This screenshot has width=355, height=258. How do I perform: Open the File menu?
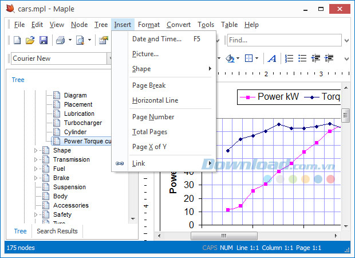click(19, 25)
